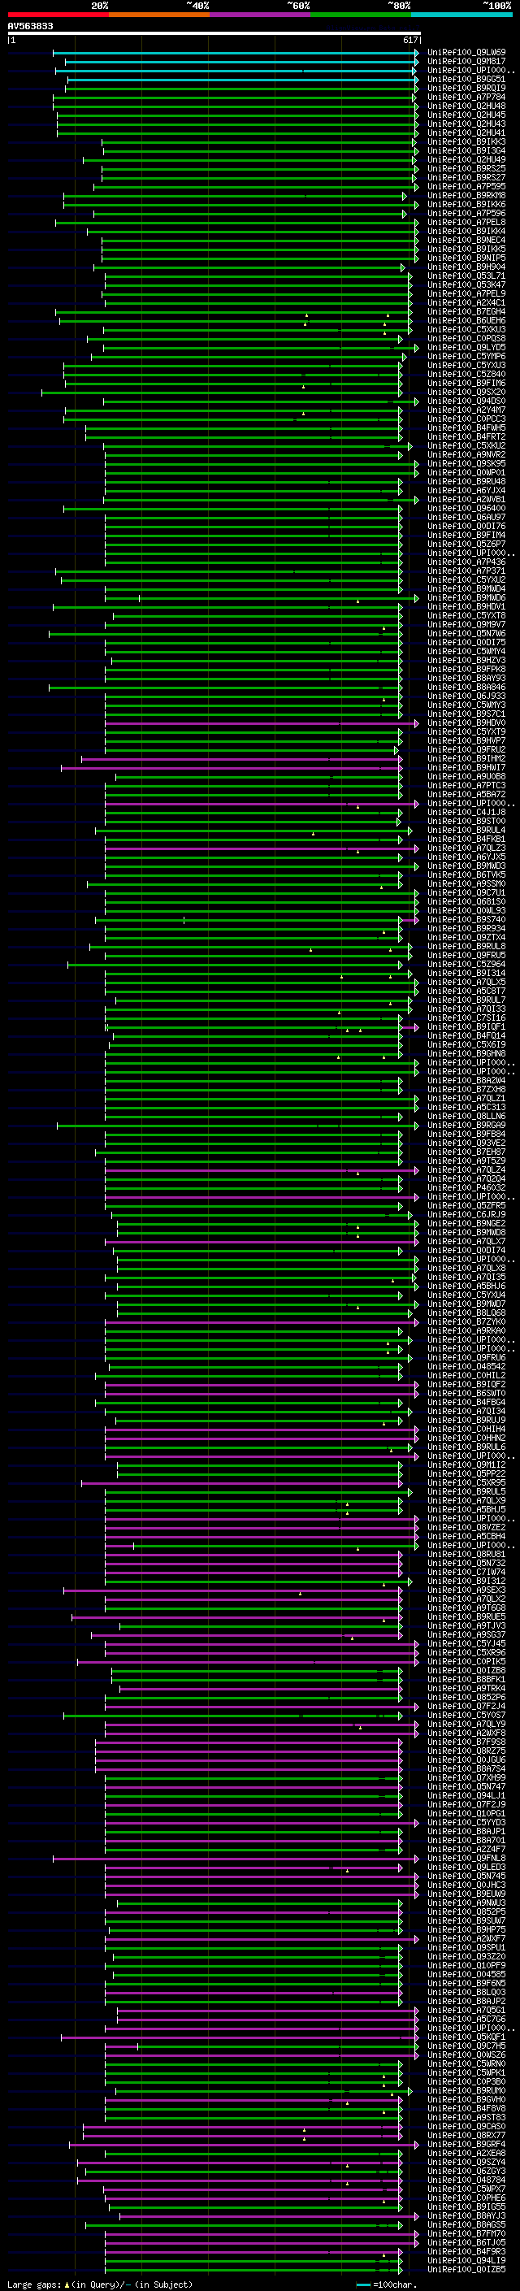520x2291 pixels.
Task: Open hit UniRef100_A5BA72
Action: [466, 794]
